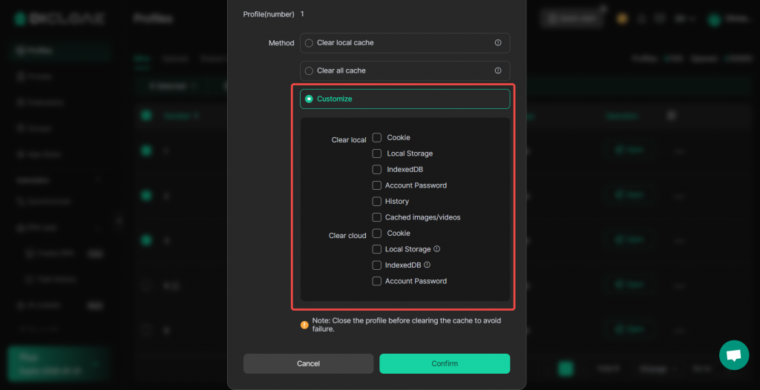Click the green Confirm button
Image resolution: width=760 pixels, height=390 pixels.
click(x=445, y=363)
